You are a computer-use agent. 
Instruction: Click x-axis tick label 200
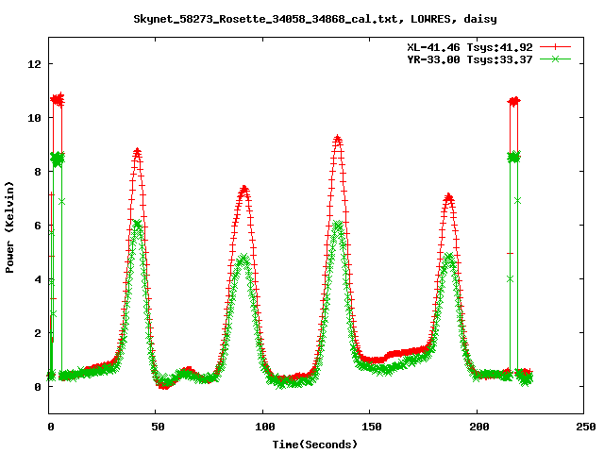(x=478, y=427)
